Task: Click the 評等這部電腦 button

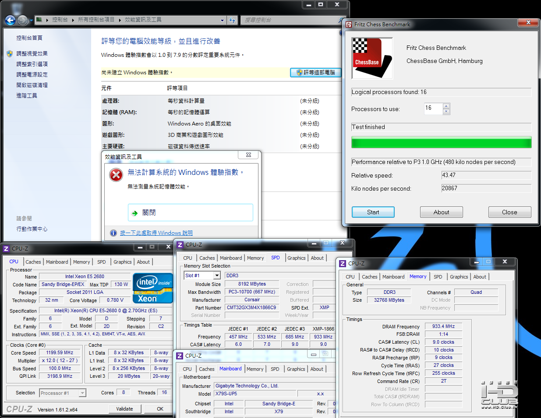Action: point(316,73)
